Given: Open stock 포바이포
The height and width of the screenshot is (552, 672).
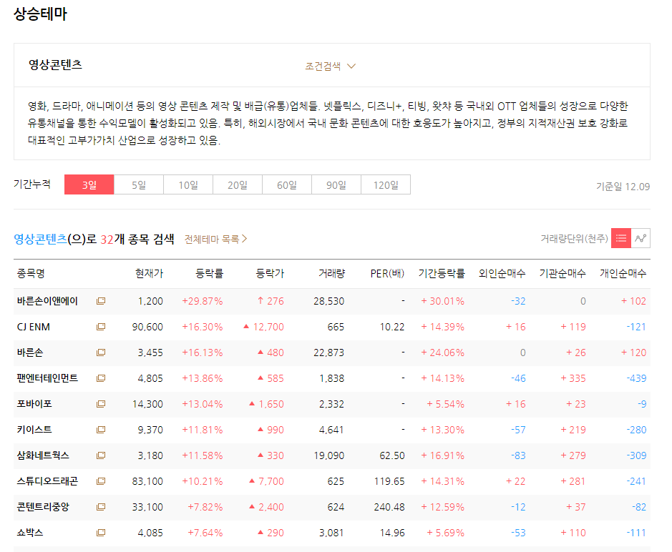Looking at the screenshot, I should pyautogui.click(x=34, y=404).
